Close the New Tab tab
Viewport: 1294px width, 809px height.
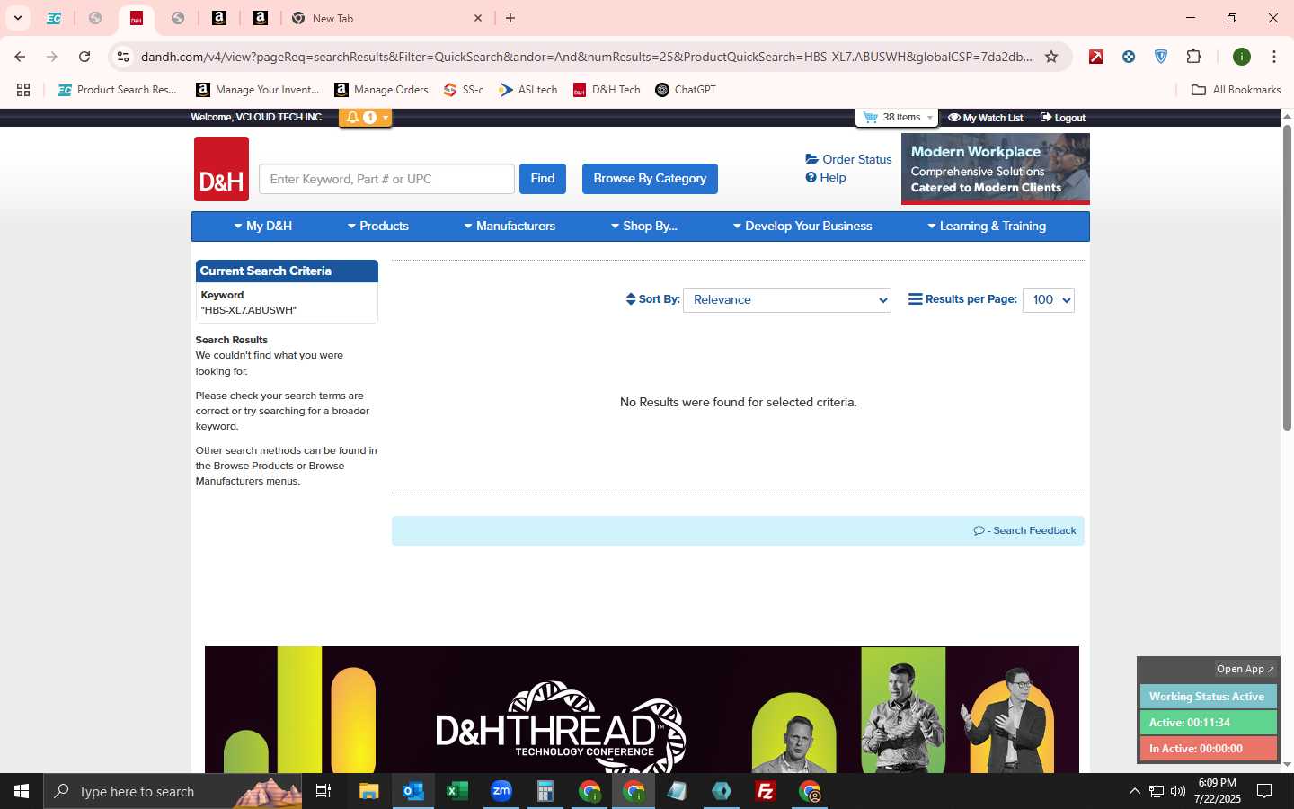click(478, 18)
